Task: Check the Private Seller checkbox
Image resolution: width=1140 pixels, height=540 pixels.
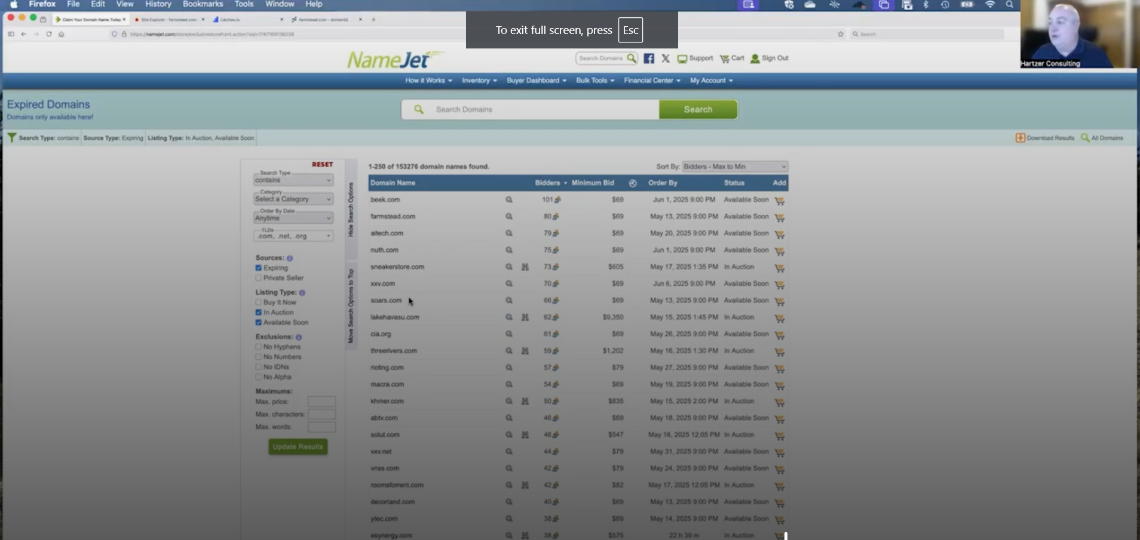Action: pos(259,278)
